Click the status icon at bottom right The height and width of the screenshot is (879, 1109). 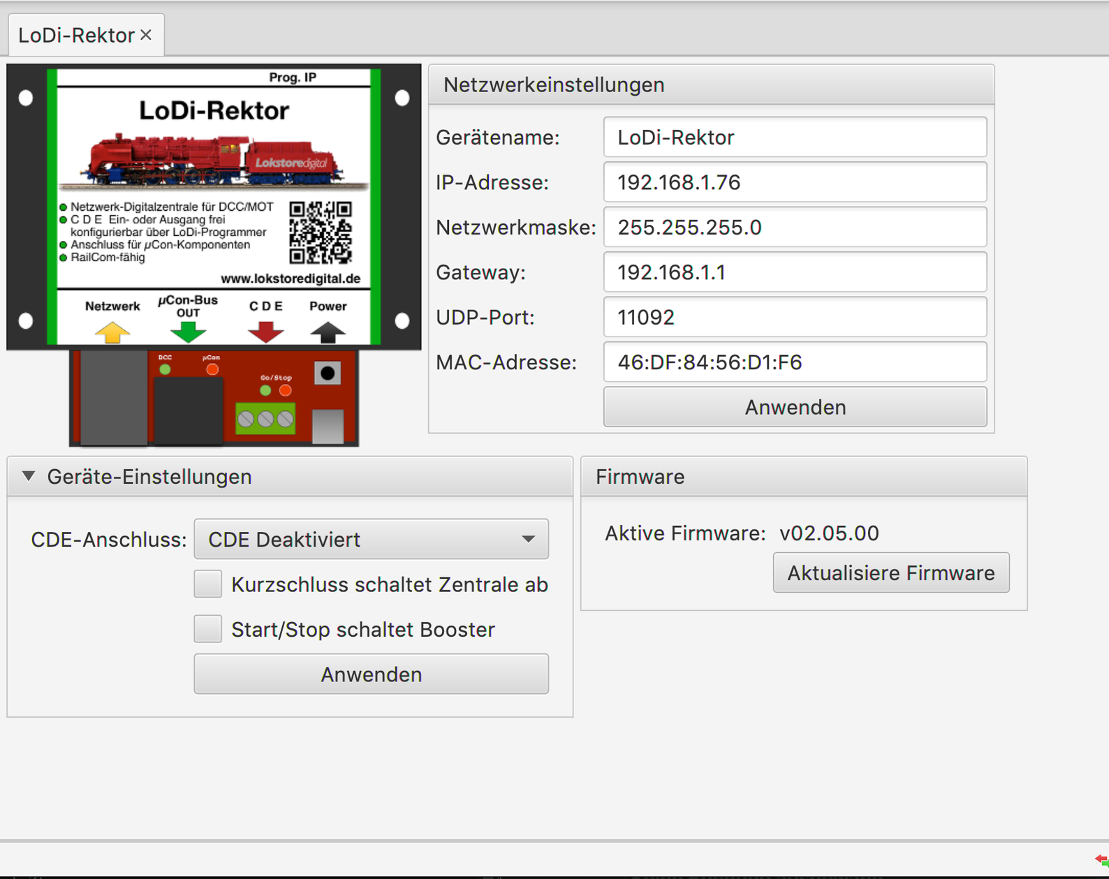(x=1102, y=859)
